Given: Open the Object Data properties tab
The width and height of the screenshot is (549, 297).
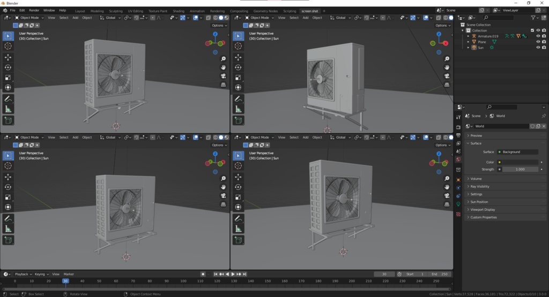Looking at the screenshot, I should coord(458,204).
